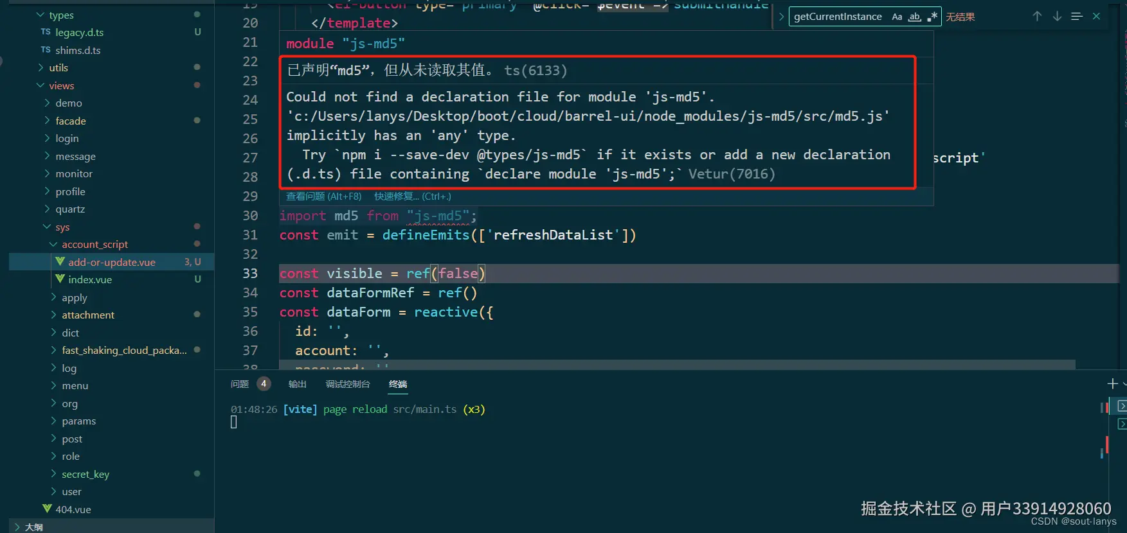Image resolution: width=1127 pixels, height=533 pixels.
Task: Expand the secret_key folder
Action: 86,474
